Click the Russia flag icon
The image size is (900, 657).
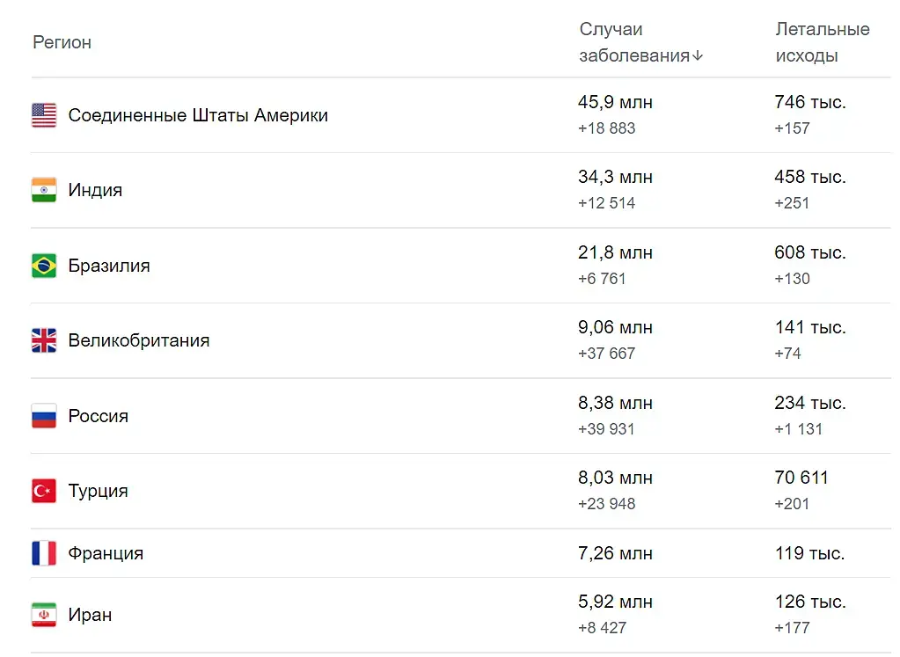(x=44, y=416)
